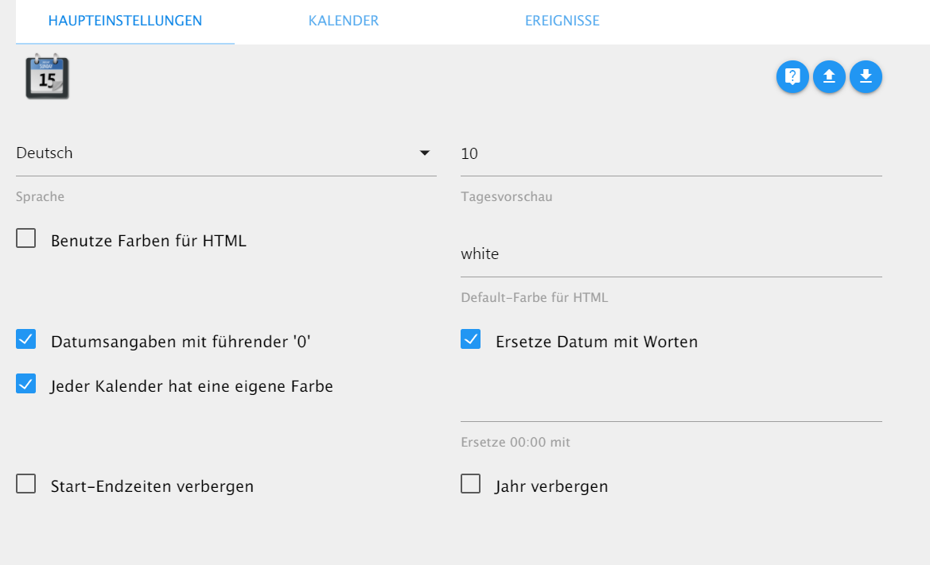Click the download arrow icon button
930x565 pixels.
(866, 77)
